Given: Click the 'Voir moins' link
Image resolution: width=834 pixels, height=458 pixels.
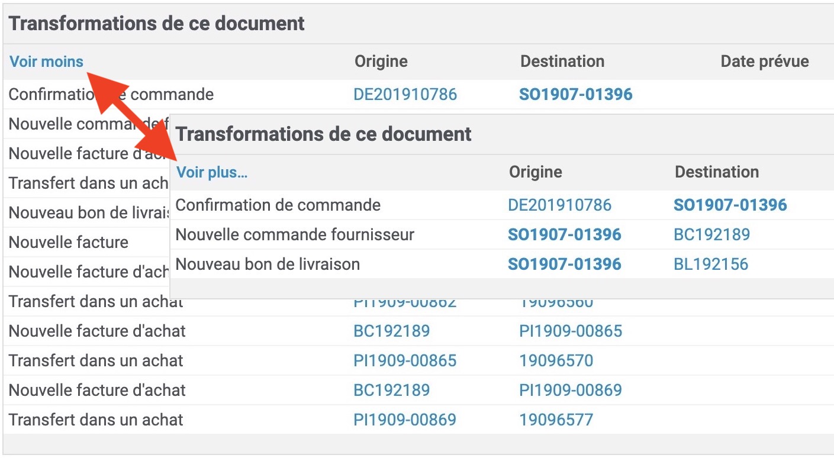Looking at the screenshot, I should pos(46,62).
